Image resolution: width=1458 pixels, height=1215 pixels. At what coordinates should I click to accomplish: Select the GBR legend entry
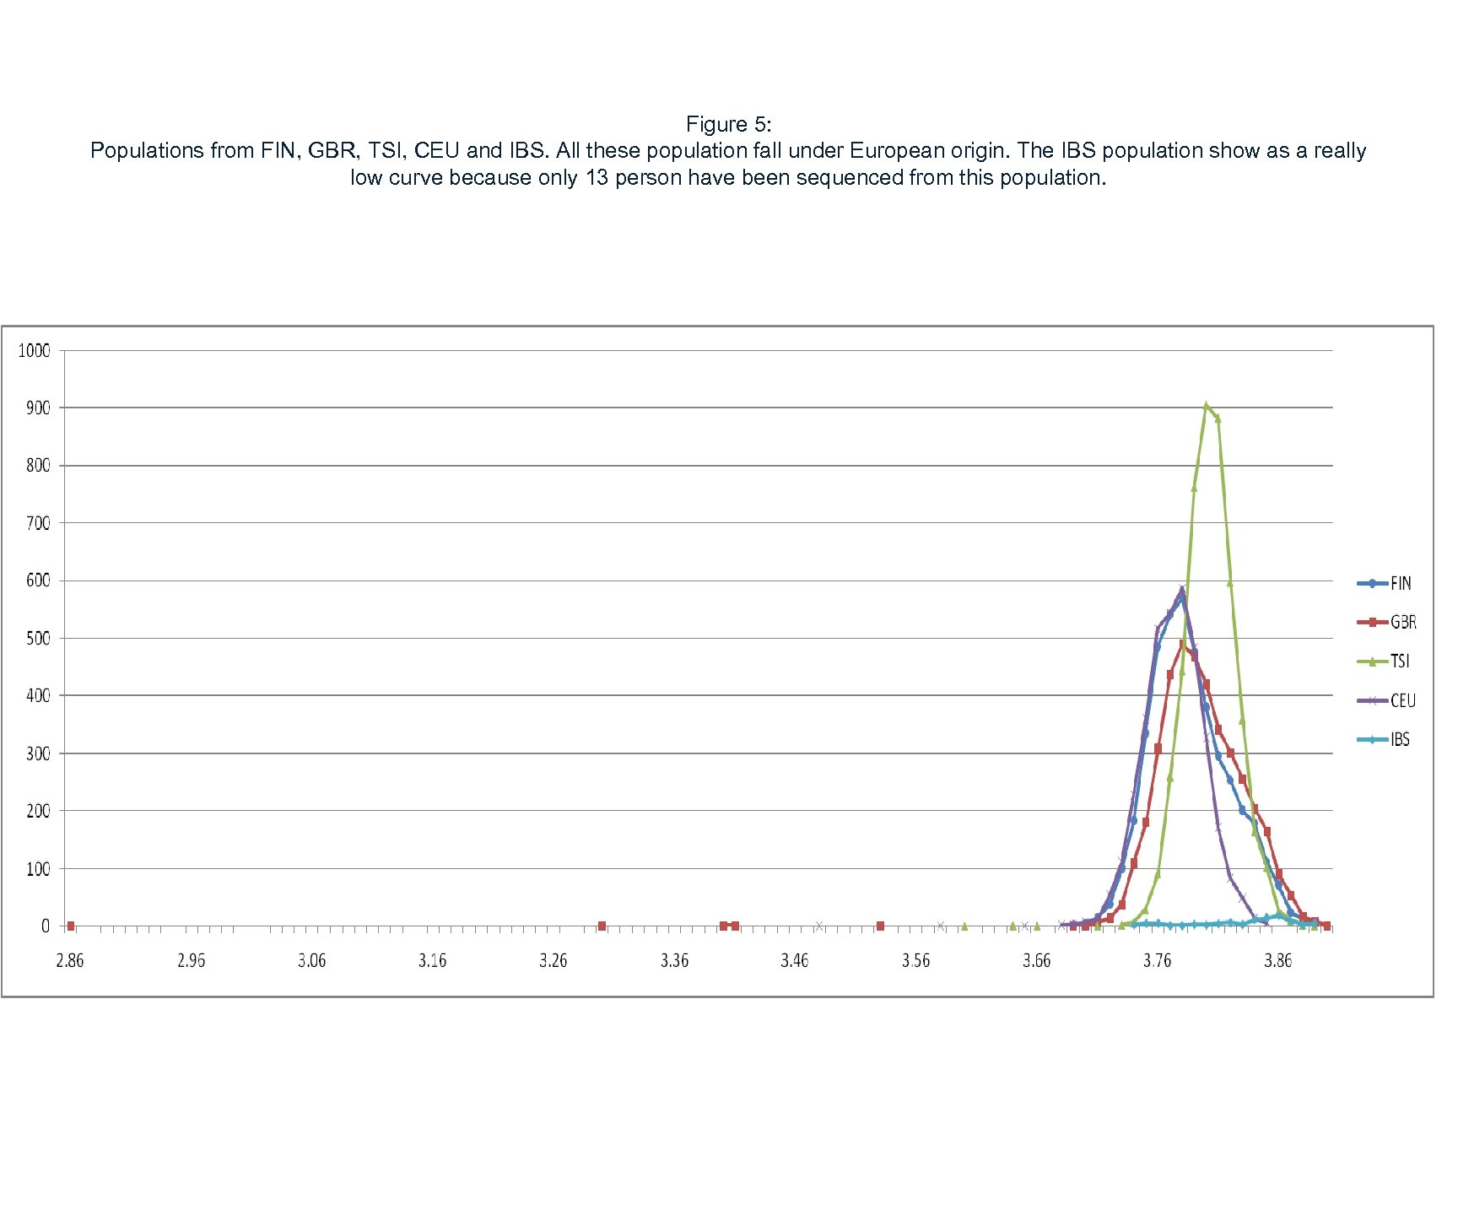click(x=1386, y=622)
